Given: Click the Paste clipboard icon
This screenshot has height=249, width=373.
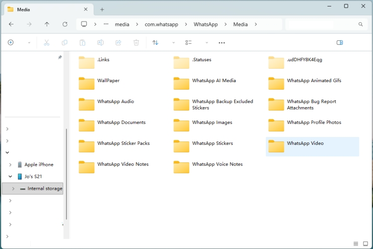Looking at the screenshot, I should 83,43.
